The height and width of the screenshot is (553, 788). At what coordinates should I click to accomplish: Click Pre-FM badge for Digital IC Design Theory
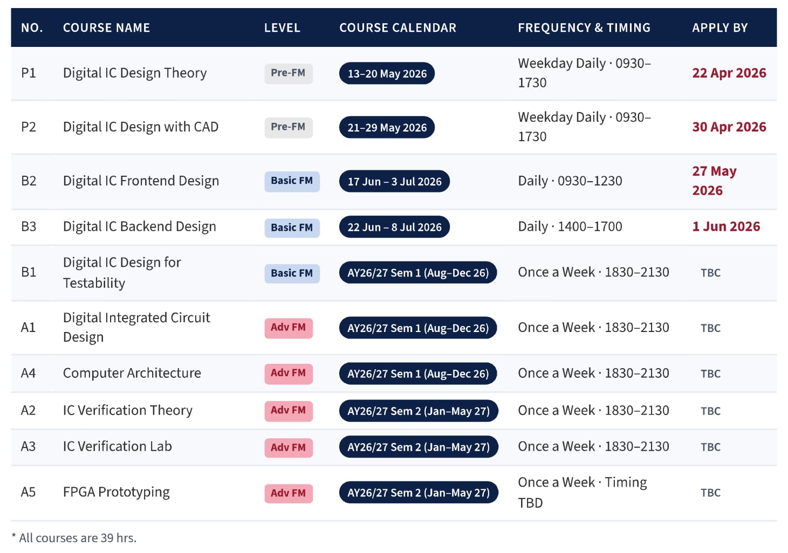288,73
